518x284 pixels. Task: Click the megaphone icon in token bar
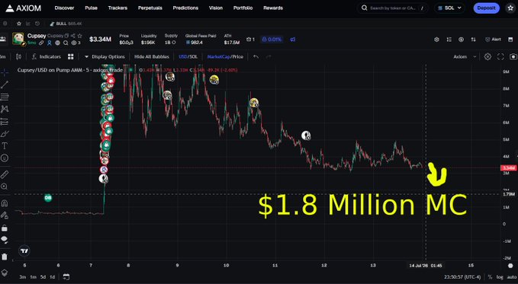(x=293, y=40)
